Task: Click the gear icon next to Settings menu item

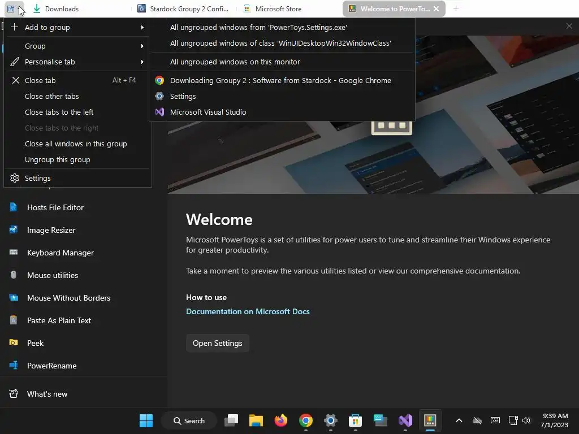Action: pyautogui.click(x=14, y=178)
